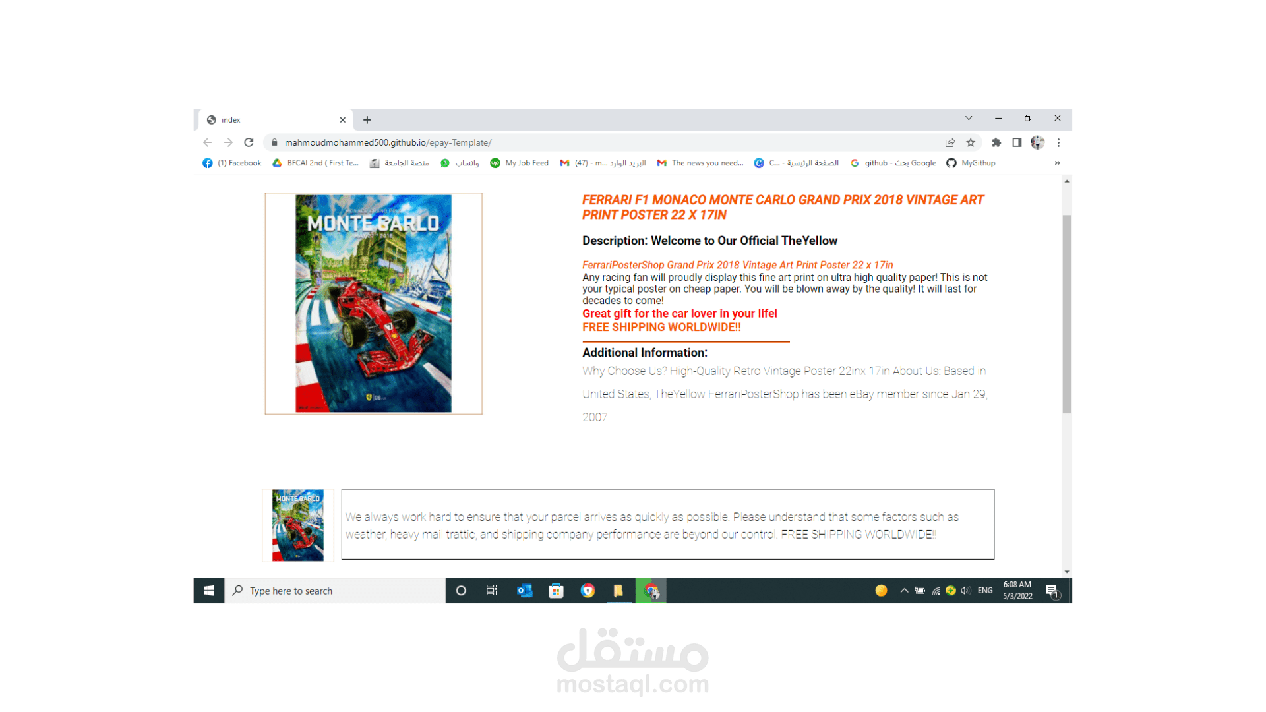This screenshot has width=1266, height=712.
Task: Show hidden tray icons chevron
Action: coord(904,591)
